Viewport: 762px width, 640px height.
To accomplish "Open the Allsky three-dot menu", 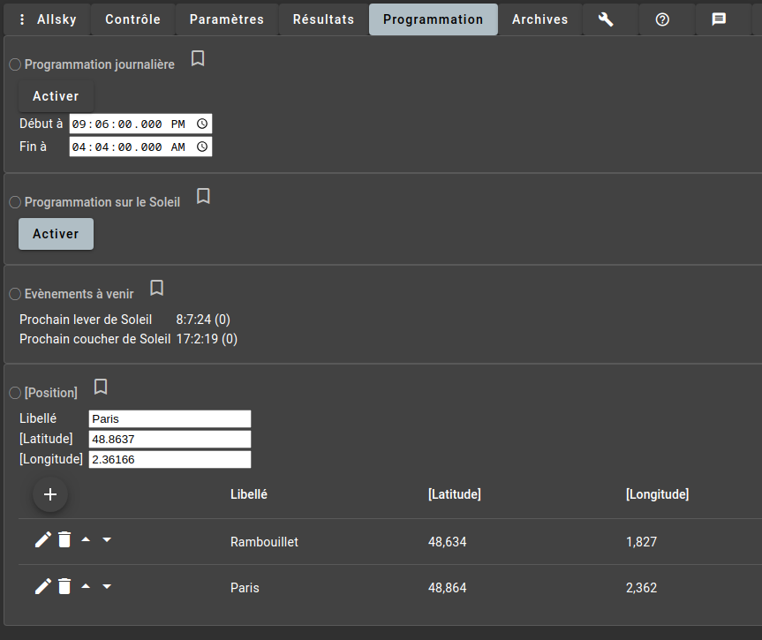I will pyautogui.click(x=23, y=19).
